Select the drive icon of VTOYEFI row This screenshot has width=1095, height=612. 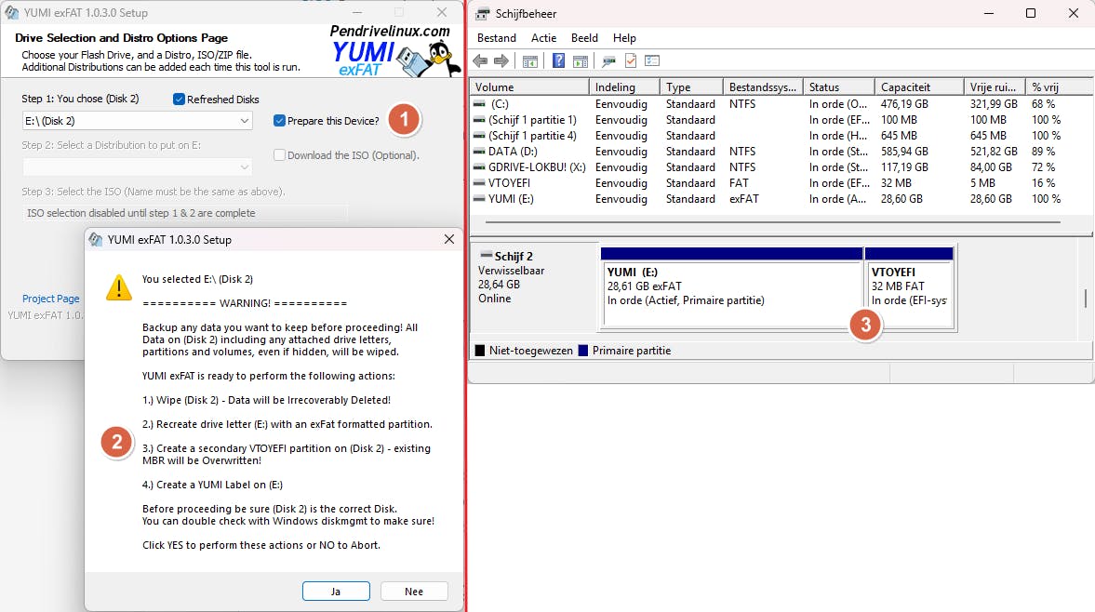click(479, 183)
